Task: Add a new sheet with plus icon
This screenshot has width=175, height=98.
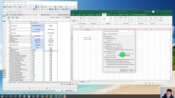Action: click(89, 81)
